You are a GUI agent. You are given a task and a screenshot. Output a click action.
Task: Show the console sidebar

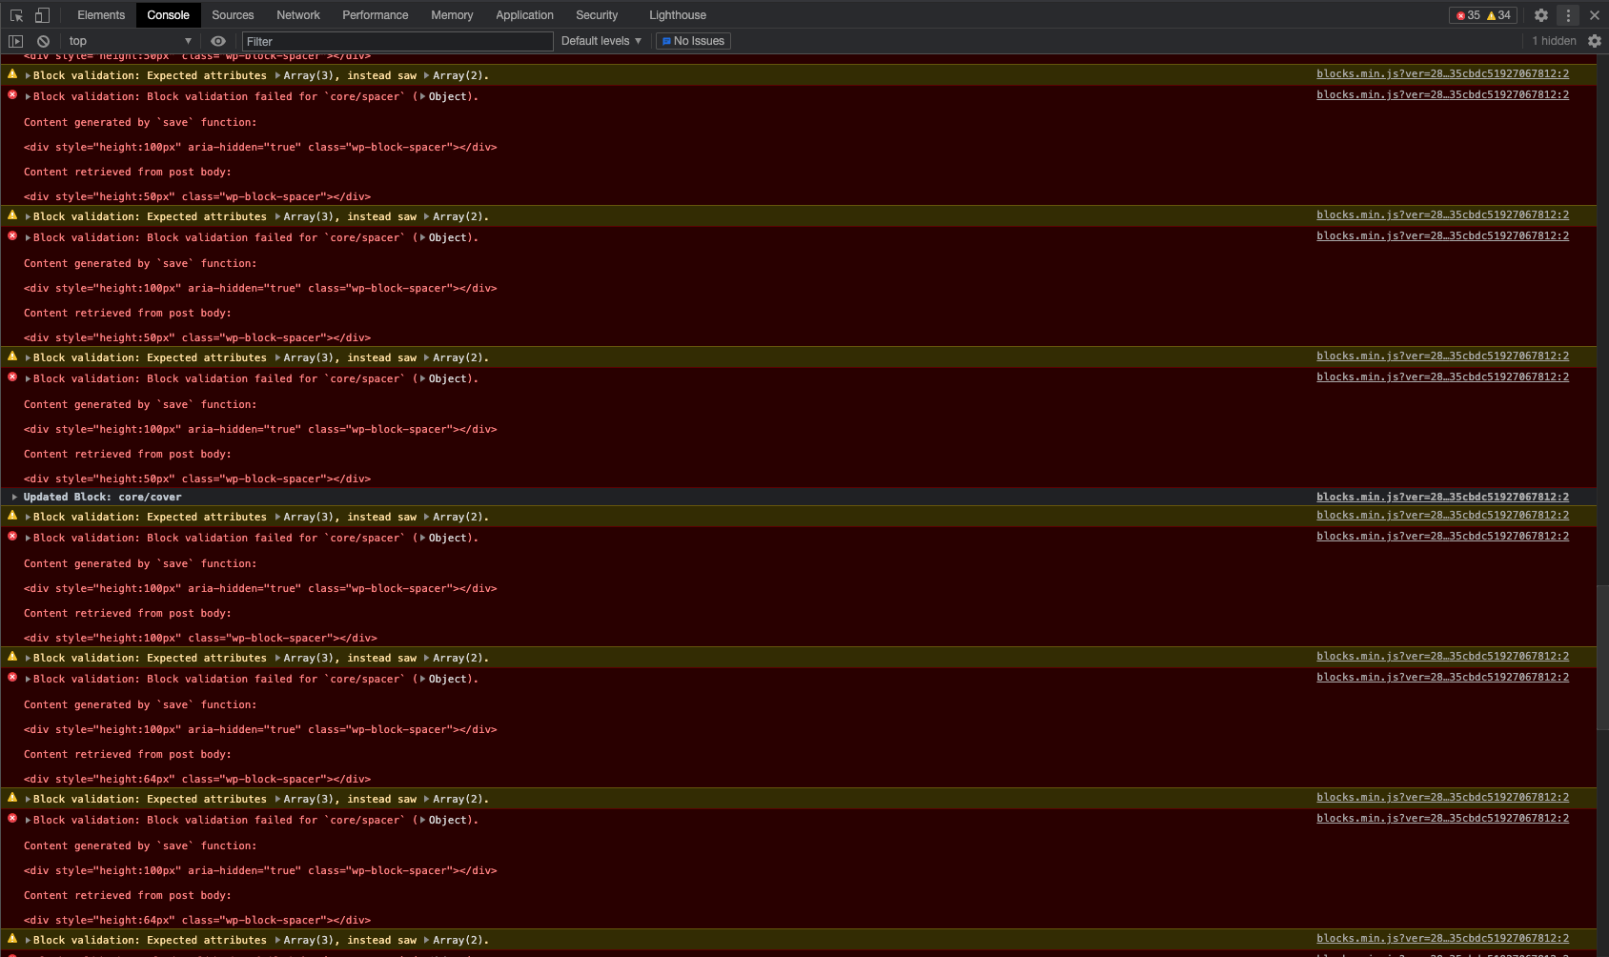[15, 41]
